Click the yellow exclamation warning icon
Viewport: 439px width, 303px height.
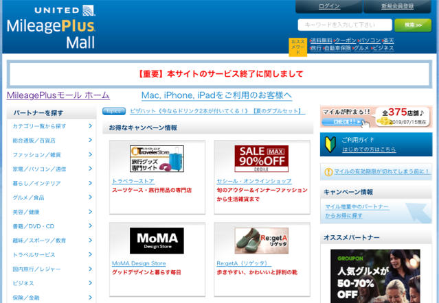pyautogui.click(x=328, y=172)
